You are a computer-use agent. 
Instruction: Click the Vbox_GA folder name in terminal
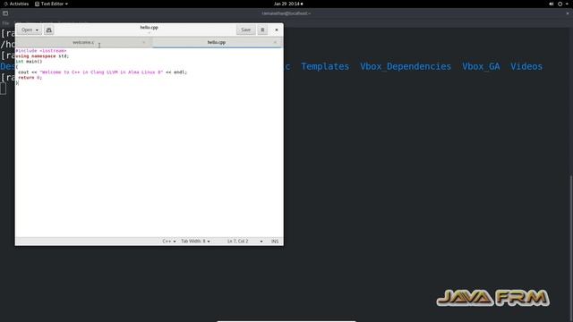pyautogui.click(x=481, y=66)
